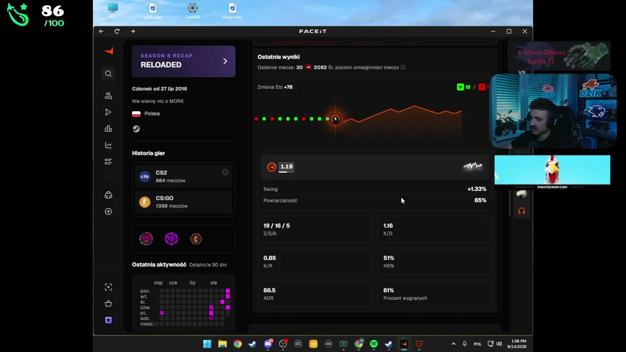This screenshot has width=626, height=352.
Task: Open Spotify from the taskbar
Action: (x=374, y=344)
